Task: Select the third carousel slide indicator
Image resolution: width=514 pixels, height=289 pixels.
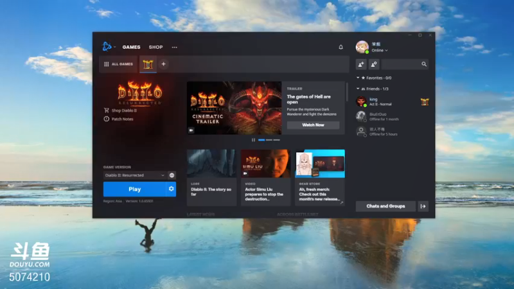Action: 277,140
